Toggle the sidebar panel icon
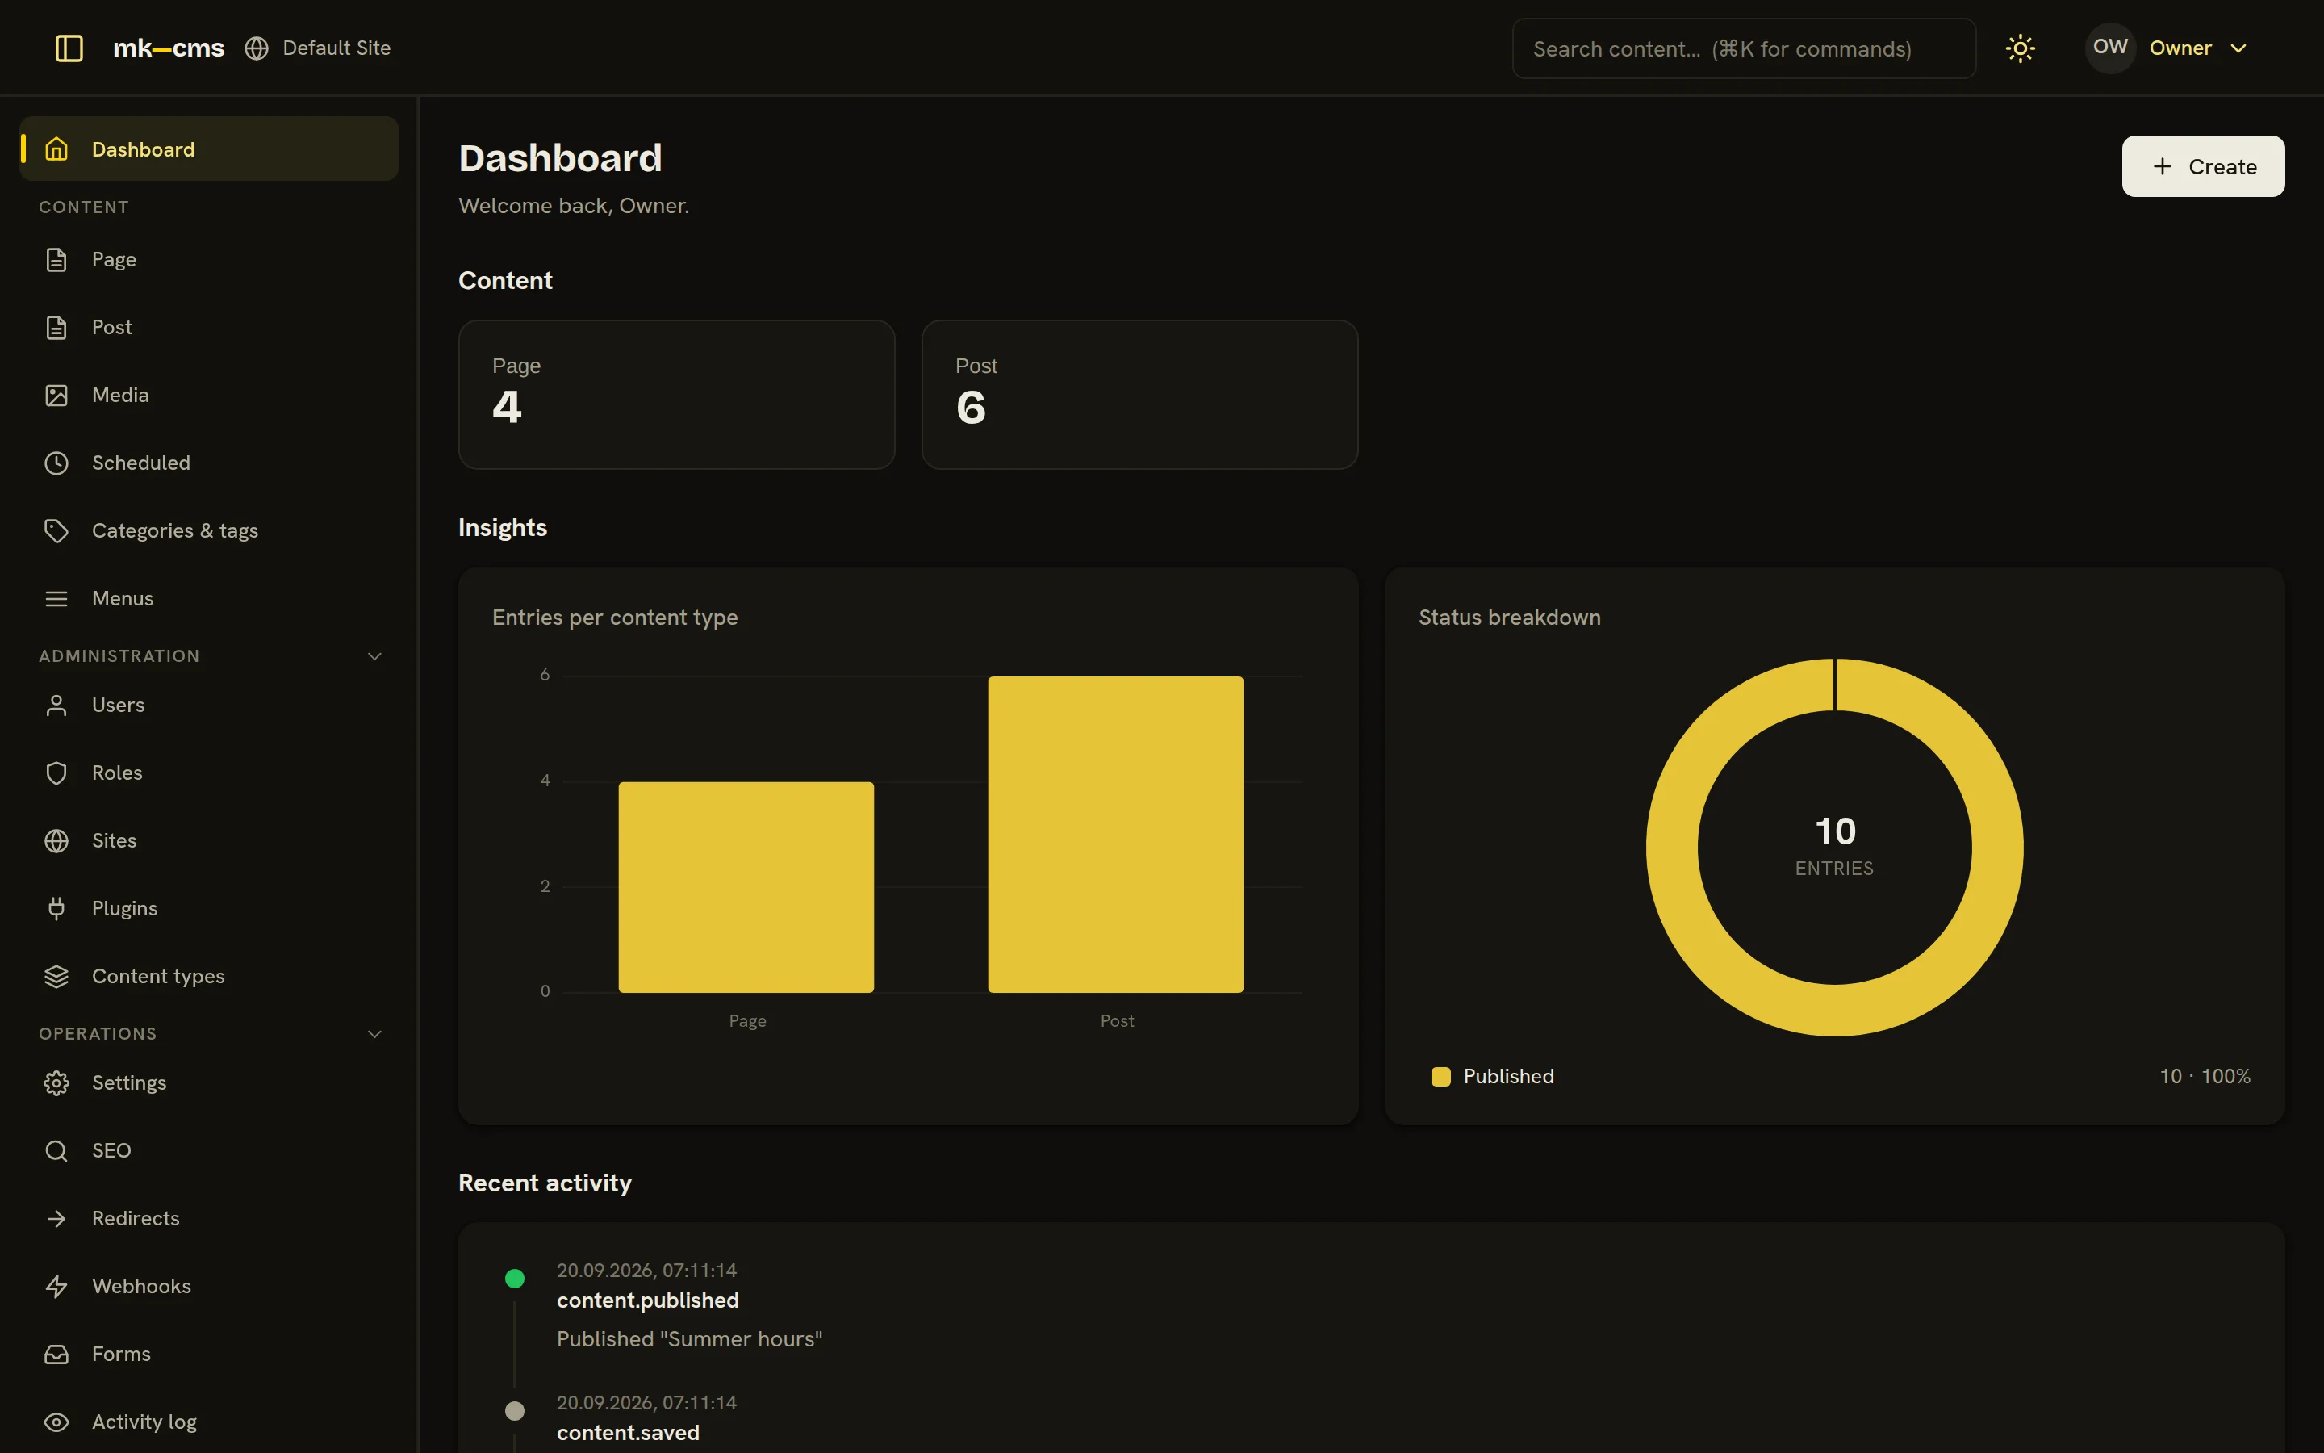 pyautogui.click(x=69, y=48)
